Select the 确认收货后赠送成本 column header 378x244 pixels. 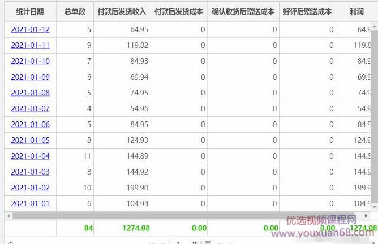click(x=243, y=11)
